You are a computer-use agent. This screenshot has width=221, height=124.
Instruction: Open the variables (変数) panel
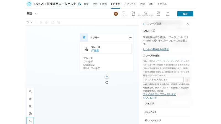point(133,14)
